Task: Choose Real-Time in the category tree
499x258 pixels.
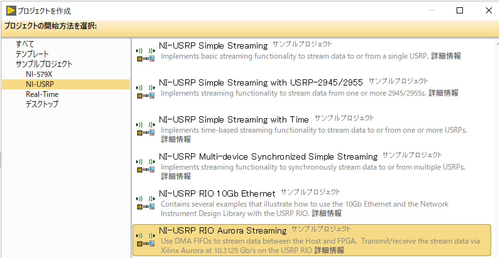Action: pos(42,94)
